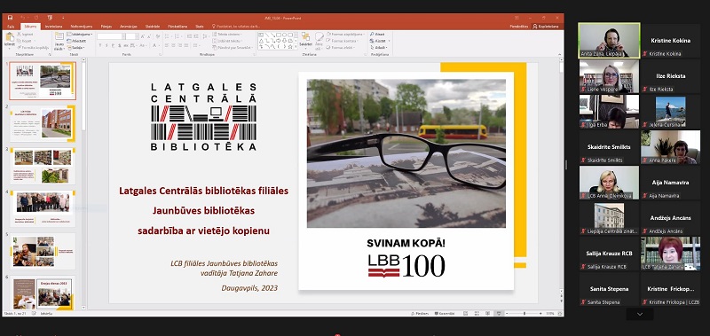Click the Formāta kopētājs format painter
The width and height of the screenshot is (710, 336).
(x=33, y=47)
